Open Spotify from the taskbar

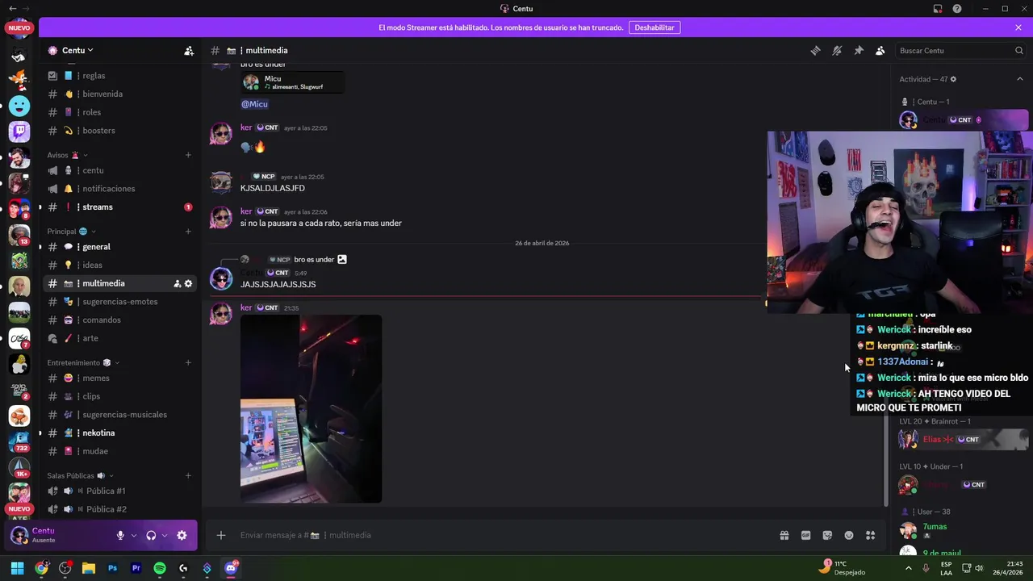pyautogui.click(x=160, y=568)
